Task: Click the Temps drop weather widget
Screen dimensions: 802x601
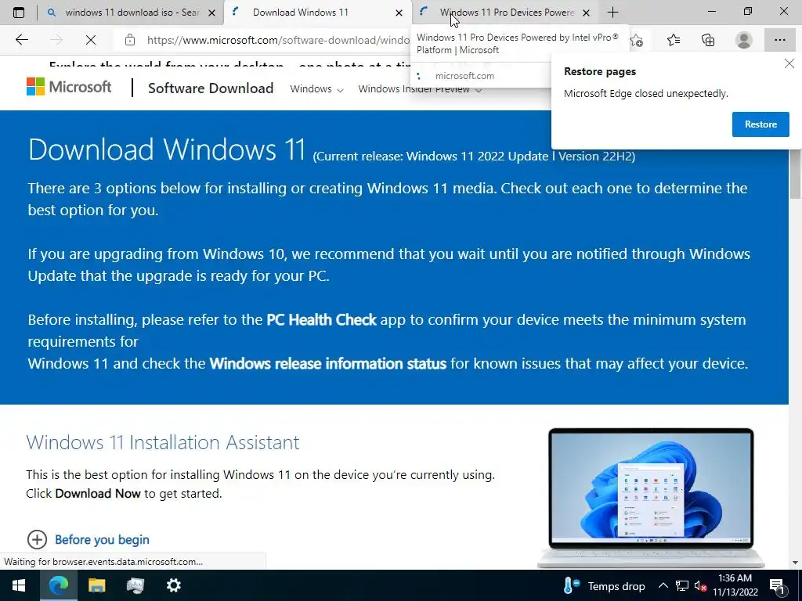Action: pyautogui.click(x=604, y=585)
